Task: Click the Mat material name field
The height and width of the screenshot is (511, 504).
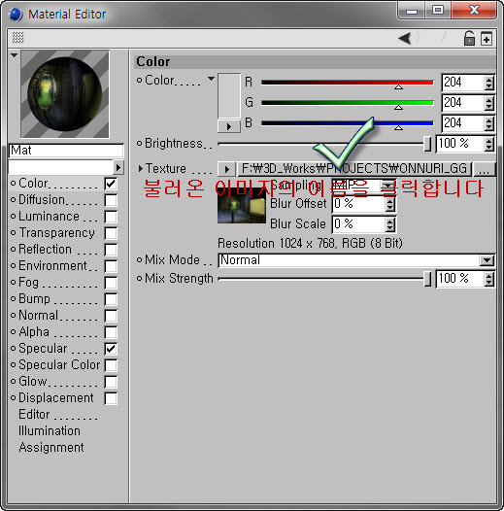Action: coord(66,151)
